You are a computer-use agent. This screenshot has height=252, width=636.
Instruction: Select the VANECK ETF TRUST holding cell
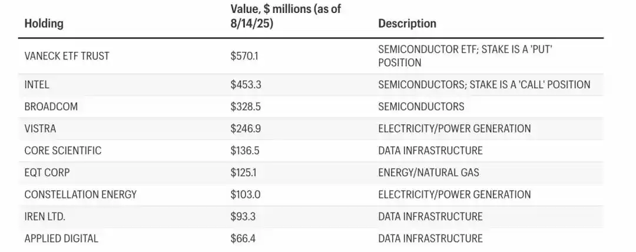[x=67, y=56]
